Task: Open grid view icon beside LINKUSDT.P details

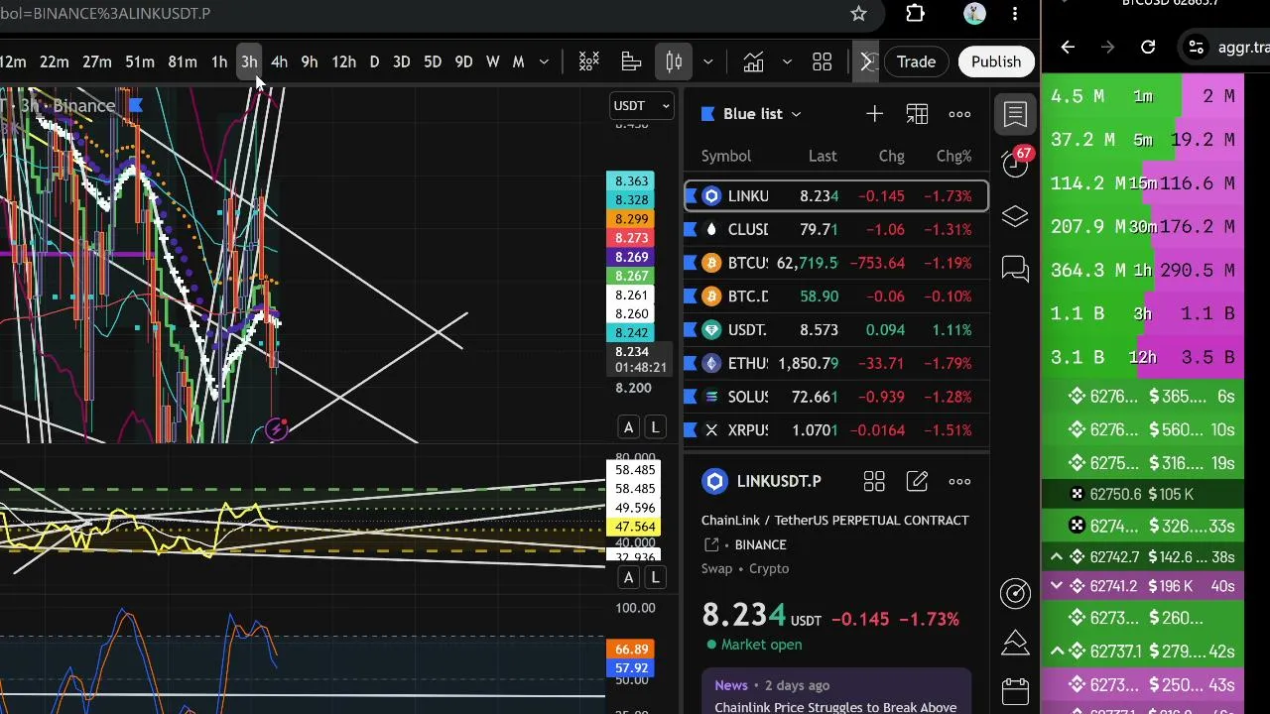Action: tap(874, 481)
